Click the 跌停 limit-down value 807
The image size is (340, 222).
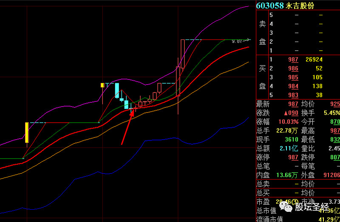[x=335, y=157]
